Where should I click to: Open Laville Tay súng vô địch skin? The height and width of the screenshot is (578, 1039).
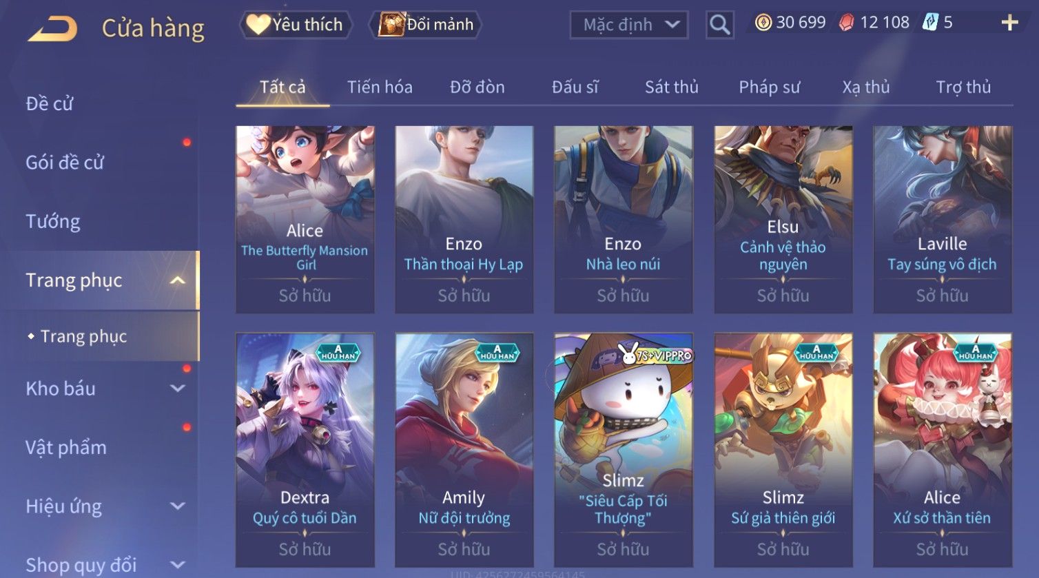[942, 219]
